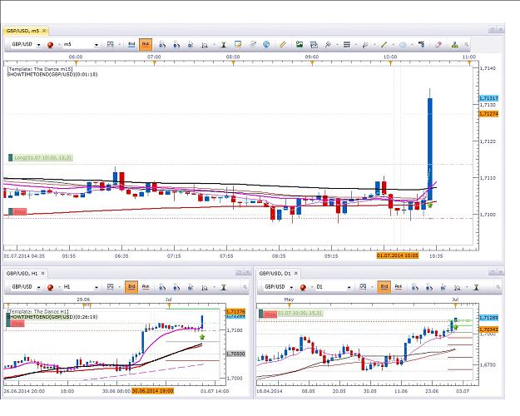Image resolution: width=520 pixels, height=416 pixels.
Task: Close the GBP/USD, m5 tab
Action: point(44,31)
